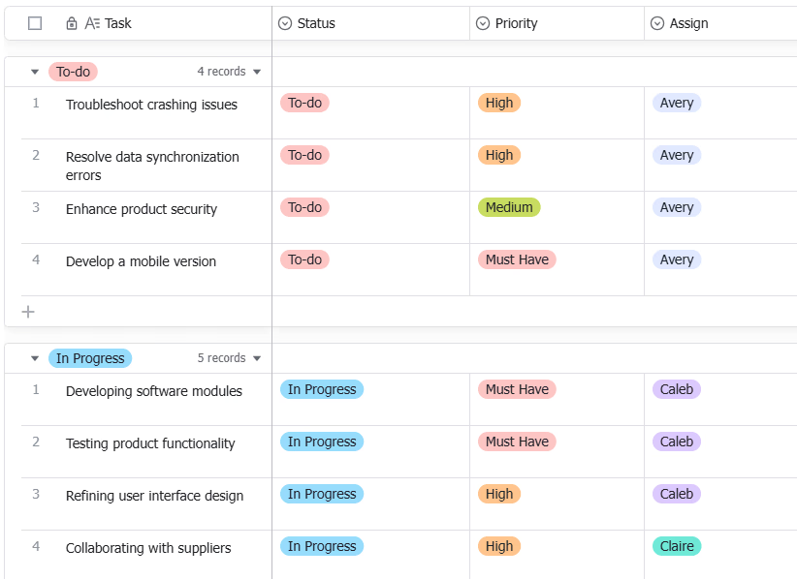Screen dimensions: 797x579
Task: Open the Develop a mobile version task
Action: pos(141,261)
